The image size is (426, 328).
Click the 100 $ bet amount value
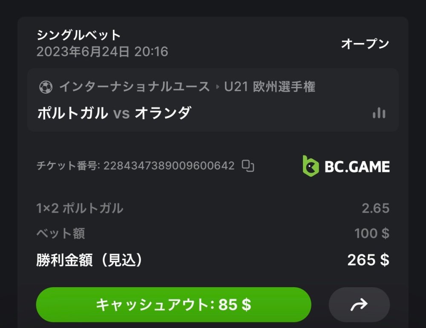[x=372, y=233]
